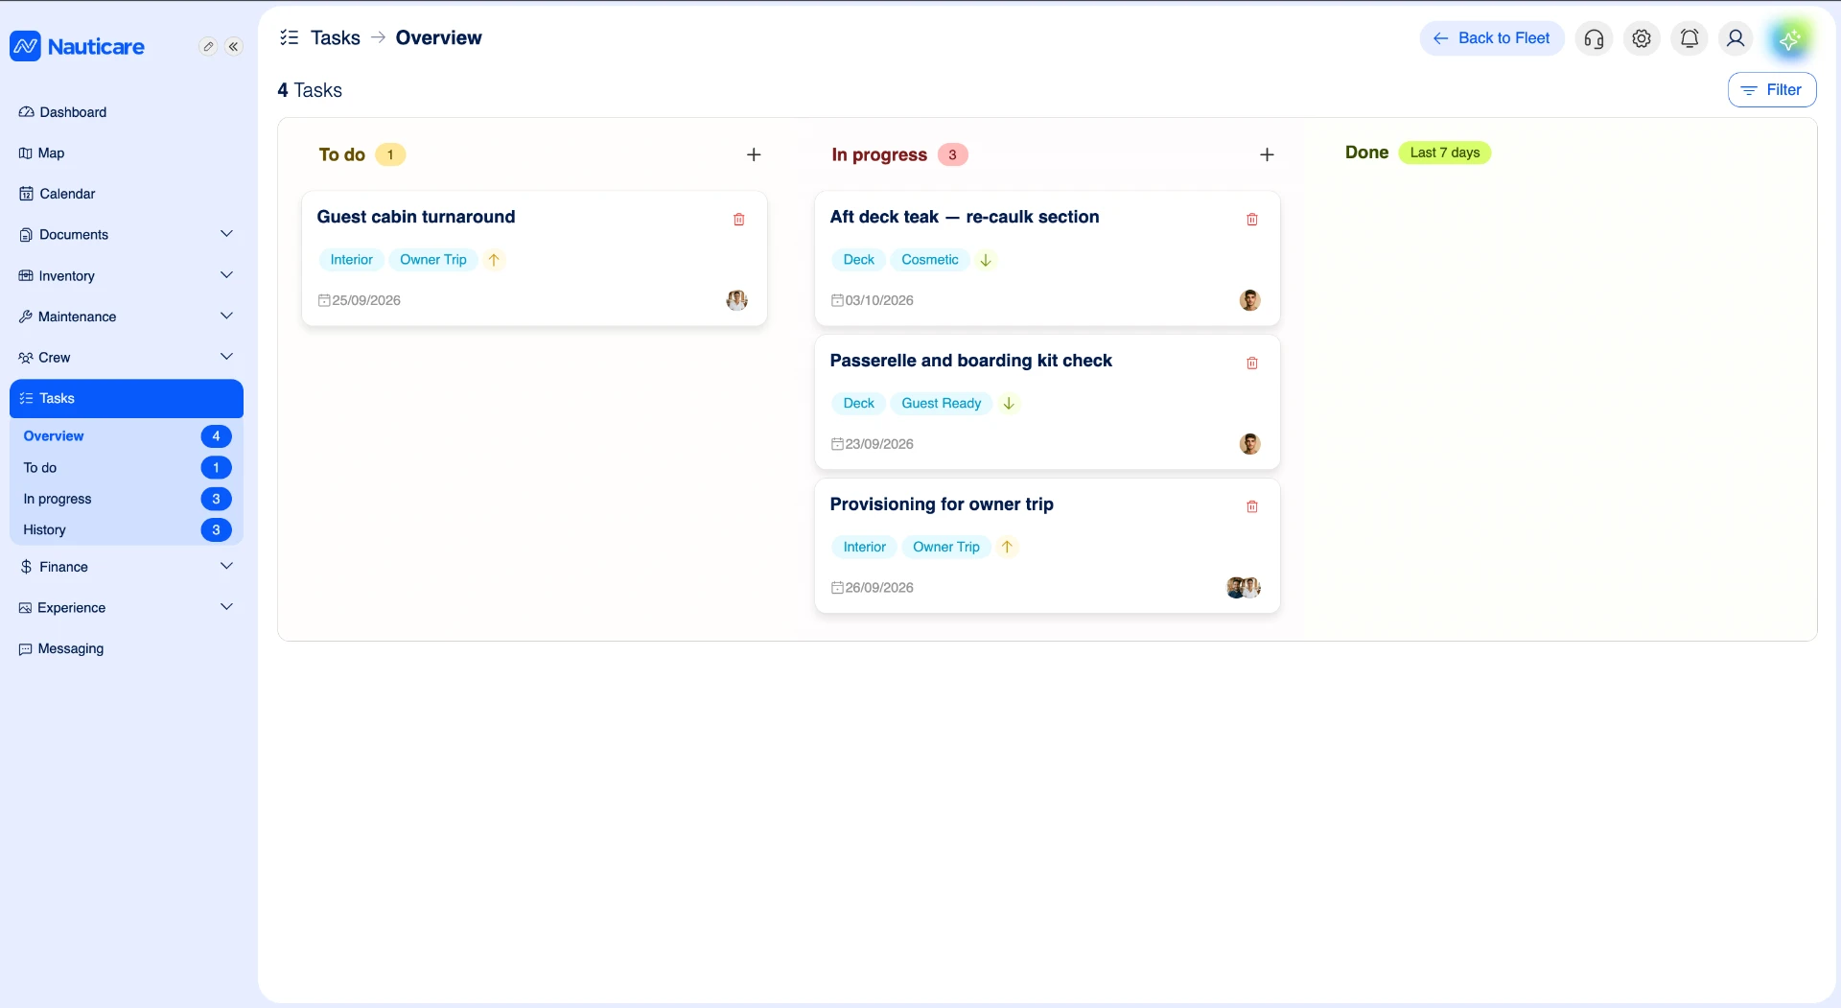Delete the Aft deck teak task

(1251, 220)
